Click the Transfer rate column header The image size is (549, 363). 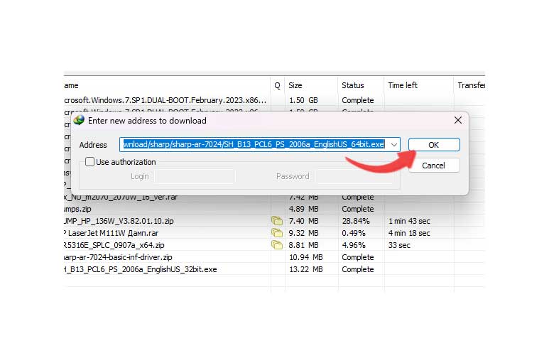tap(470, 85)
